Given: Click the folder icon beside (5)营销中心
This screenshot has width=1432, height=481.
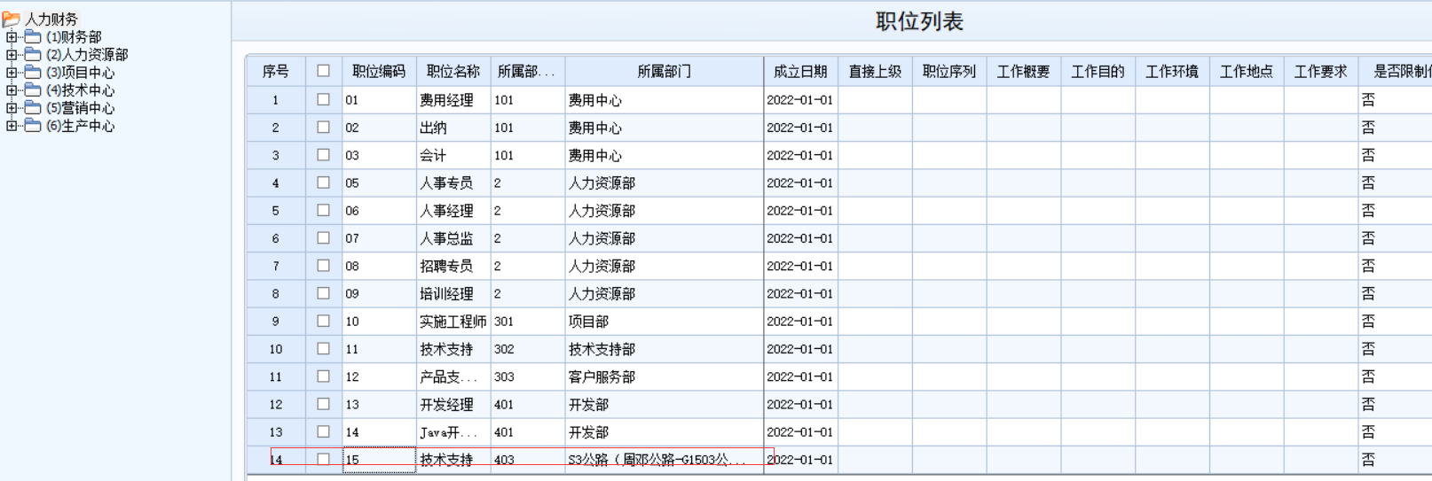Looking at the screenshot, I should pyautogui.click(x=33, y=108).
